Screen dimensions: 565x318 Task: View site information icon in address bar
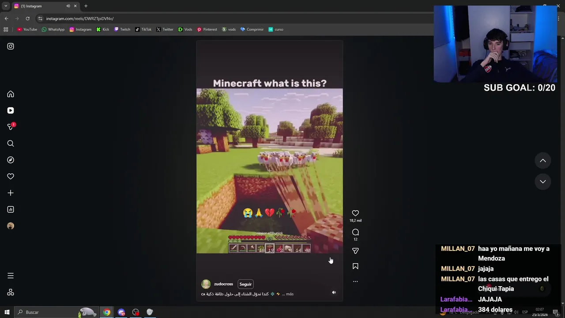[x=40, y=19]
